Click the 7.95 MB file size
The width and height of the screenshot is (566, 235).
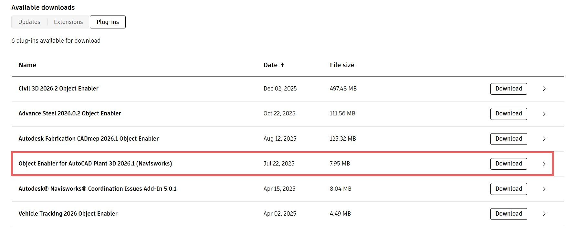[x=340, y=164]
